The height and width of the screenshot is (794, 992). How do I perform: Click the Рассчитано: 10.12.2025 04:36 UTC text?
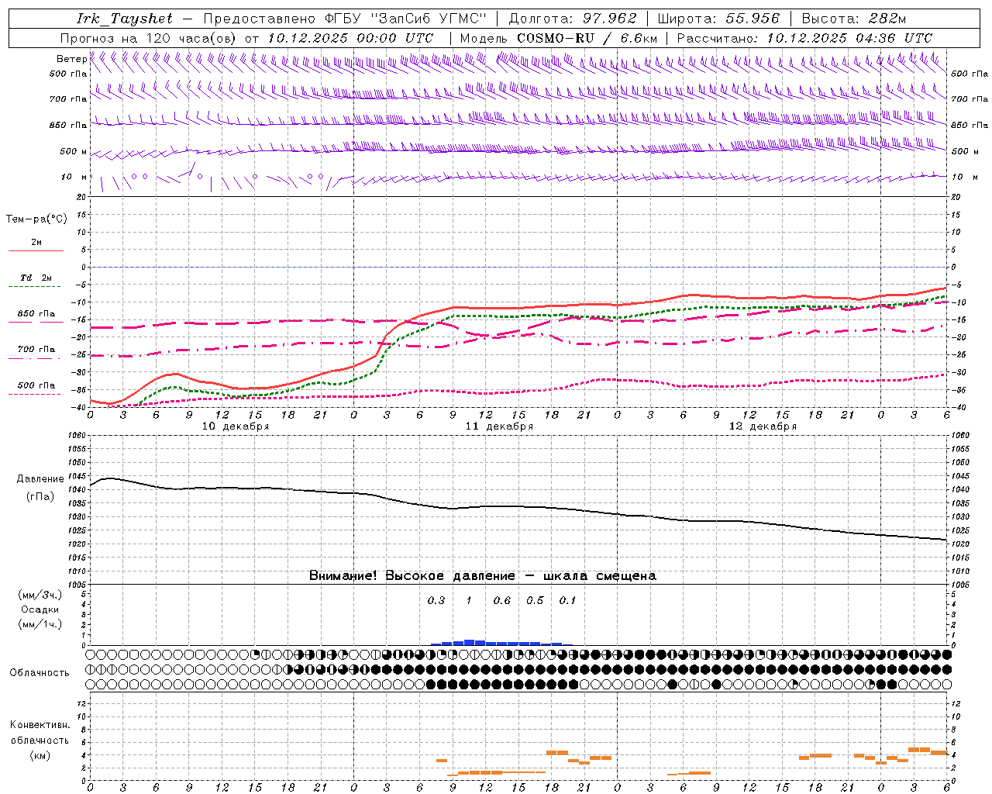804,38
